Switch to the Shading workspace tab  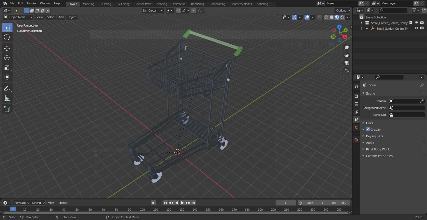(162, 4)
